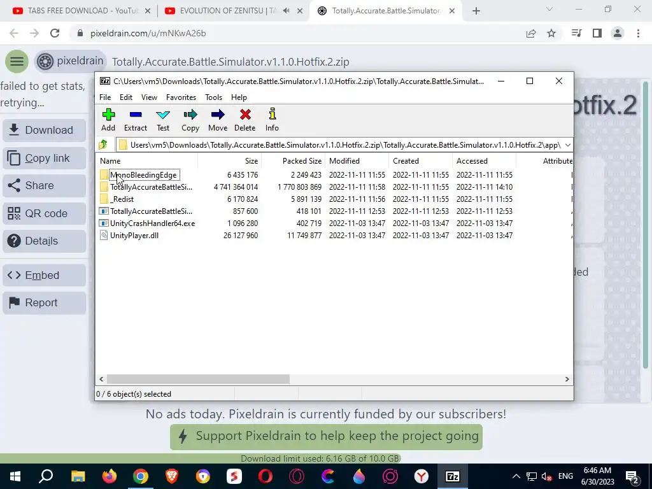Open a new browser tab
This screenshot has height=489, width=652.
pos(476,11)
